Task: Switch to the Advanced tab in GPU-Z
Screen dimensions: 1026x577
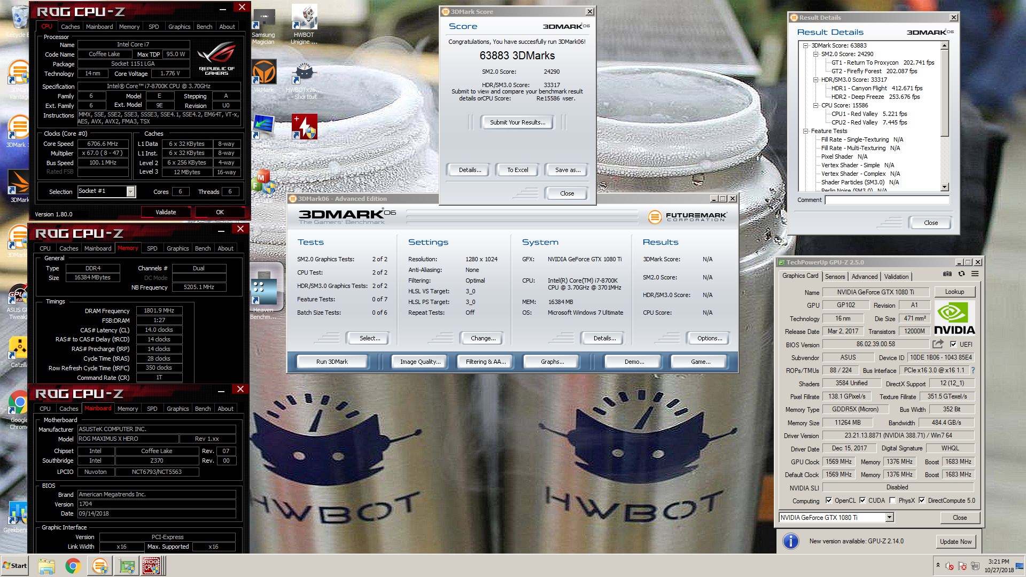Action: click(x=865, y=276)
